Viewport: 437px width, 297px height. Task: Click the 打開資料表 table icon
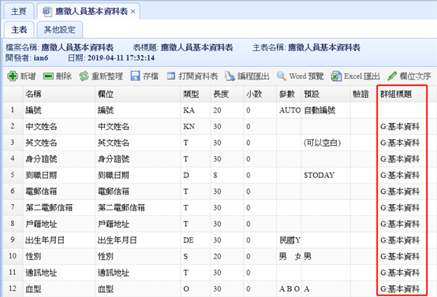(171, 76)
